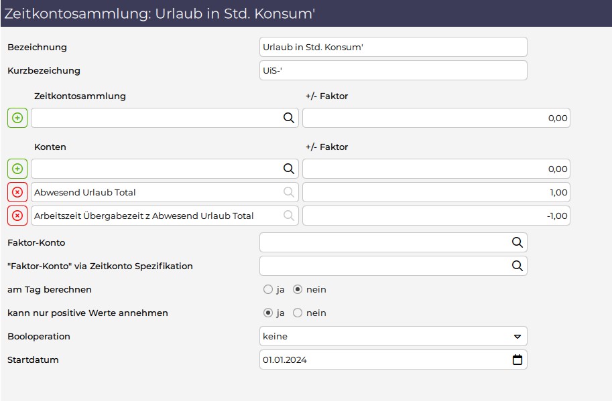The width and height of the screenshot is (612, 401).
Task: Click the Startdatum field showing 01.01.2024
Action: click(393, 359)
